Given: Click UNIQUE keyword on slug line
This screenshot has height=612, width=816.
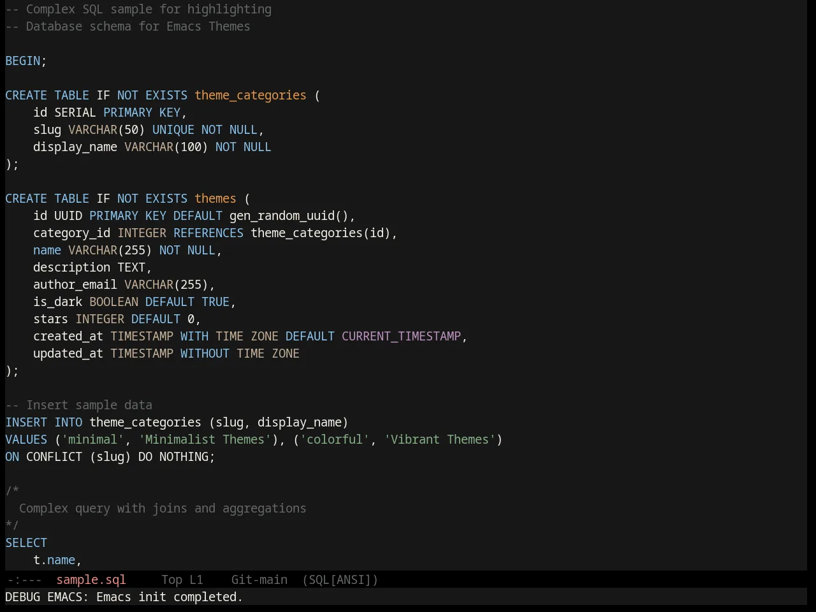Looking at the screenshot, I should [173, 129].
